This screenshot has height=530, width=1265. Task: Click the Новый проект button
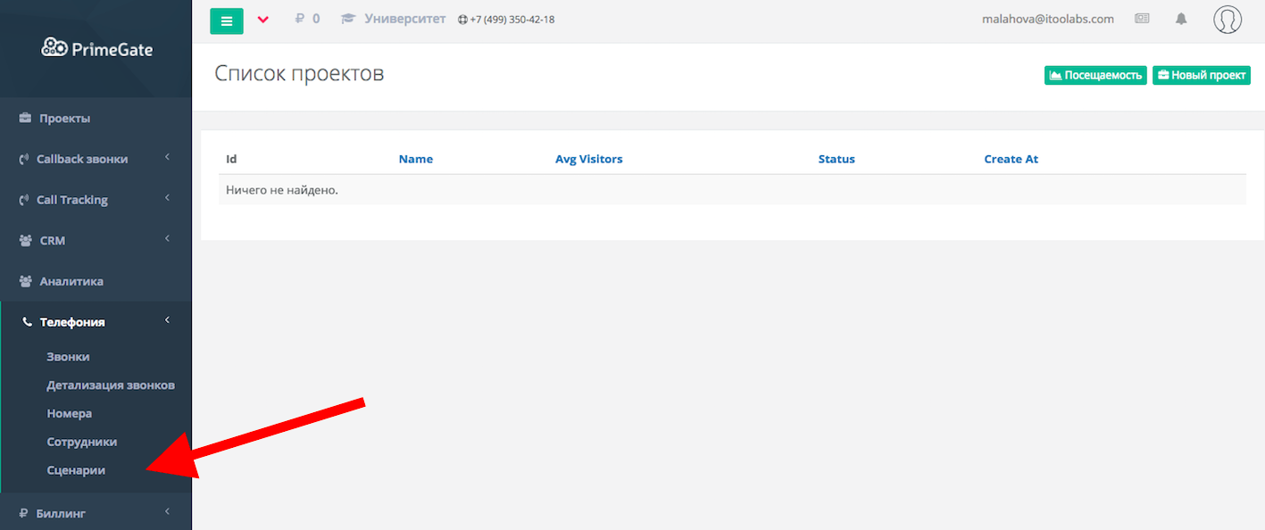pyautogui.click(x=1202, y=76)
